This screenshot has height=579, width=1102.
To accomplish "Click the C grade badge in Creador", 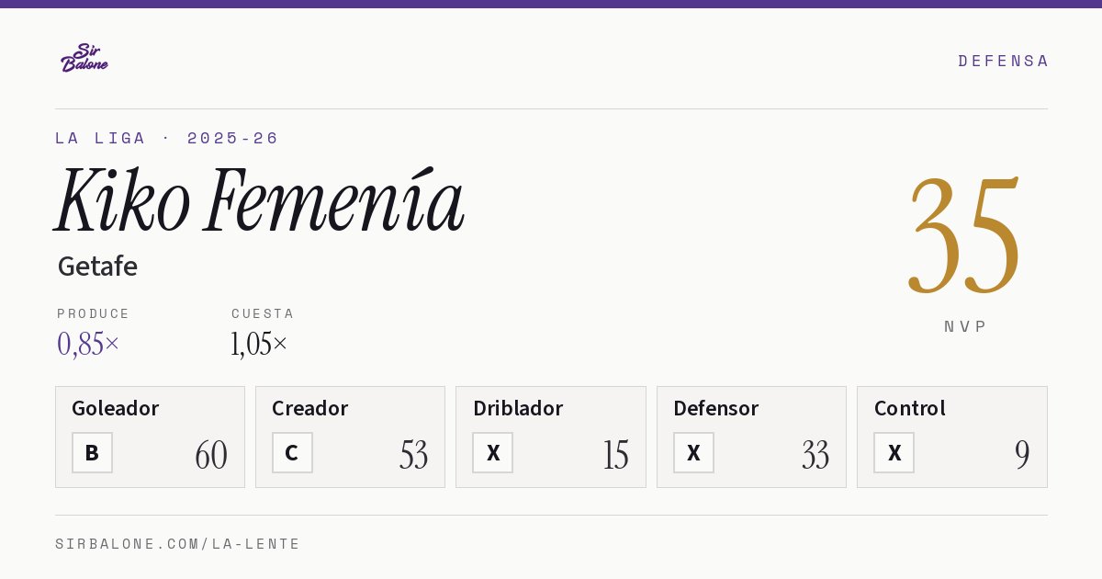I will pos(292,453).
